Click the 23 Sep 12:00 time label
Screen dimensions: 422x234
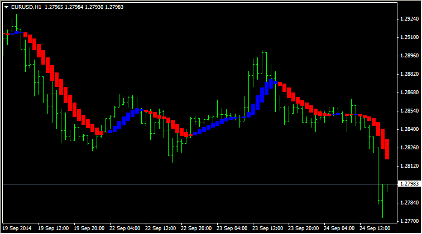point(268,228)
